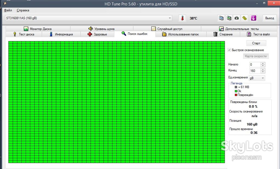280x169 pixels.
Task: Open options via yellow tools icon
Action: point(244,18)
